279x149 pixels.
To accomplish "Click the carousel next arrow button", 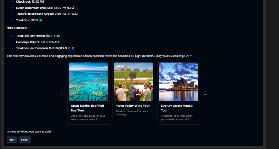I will pos(205,94).
